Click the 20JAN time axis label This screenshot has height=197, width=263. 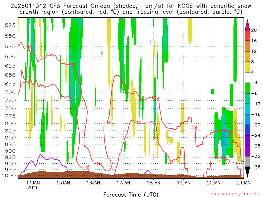[x=214, y=183]
